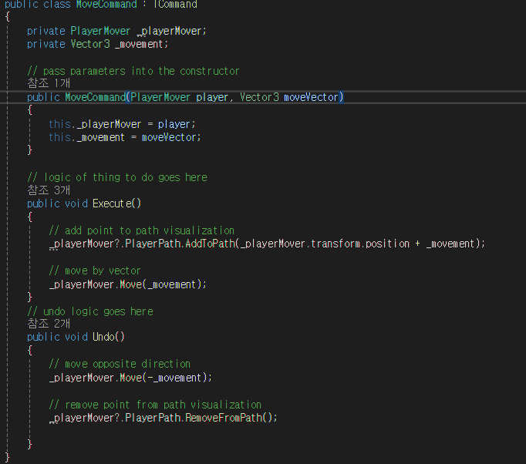Click PlayerPath in the RemoveFromPath line
This screenshot has width=526, height=464.
(153, 418)
